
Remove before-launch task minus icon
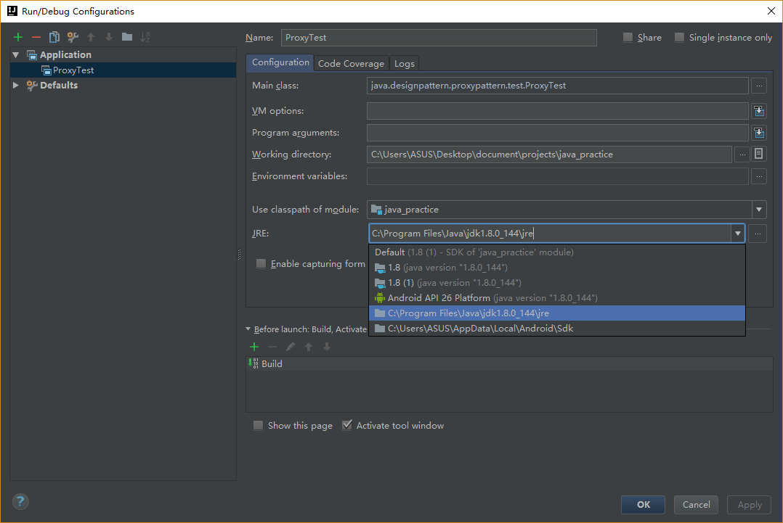(x=272, y=347)
